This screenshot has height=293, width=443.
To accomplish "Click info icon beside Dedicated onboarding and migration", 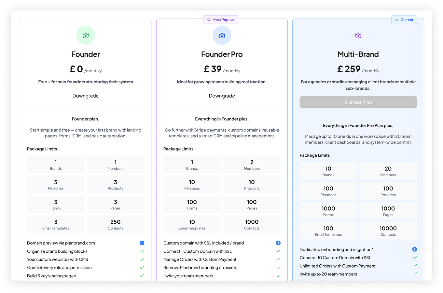I will [x=414, y=249].
